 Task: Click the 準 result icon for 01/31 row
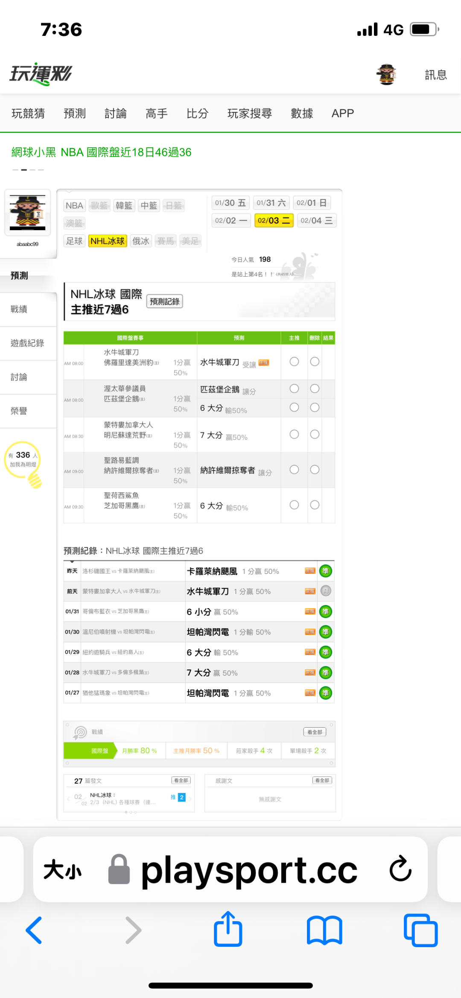pos(326,612)
